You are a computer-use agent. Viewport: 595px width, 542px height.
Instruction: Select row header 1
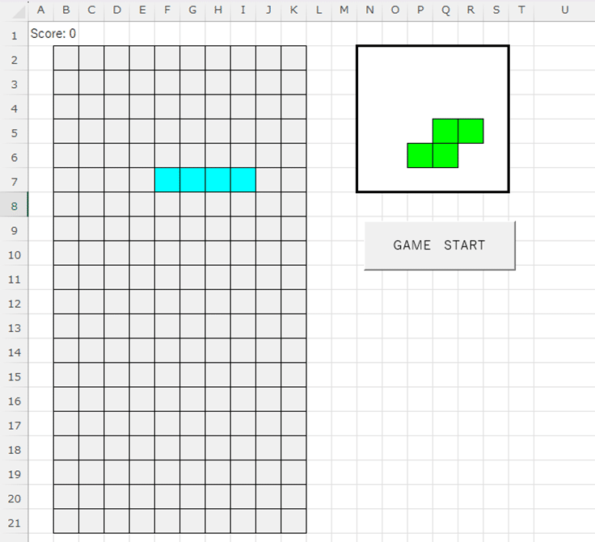point(14,36)
